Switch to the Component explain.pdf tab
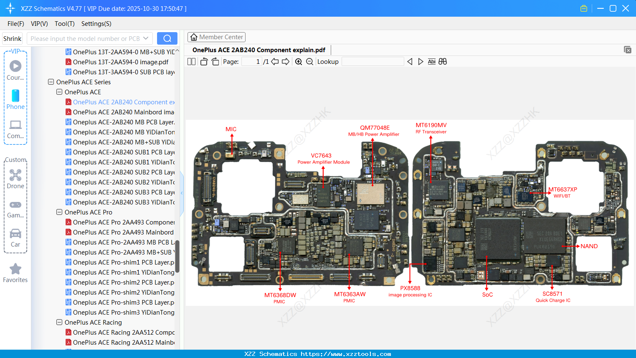This screenshot has width=636, height=358. point(259,50)
